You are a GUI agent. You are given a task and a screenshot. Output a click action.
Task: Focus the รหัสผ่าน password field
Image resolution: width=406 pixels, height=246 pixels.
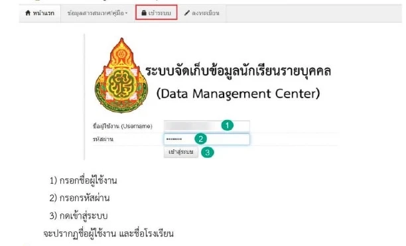206,139
